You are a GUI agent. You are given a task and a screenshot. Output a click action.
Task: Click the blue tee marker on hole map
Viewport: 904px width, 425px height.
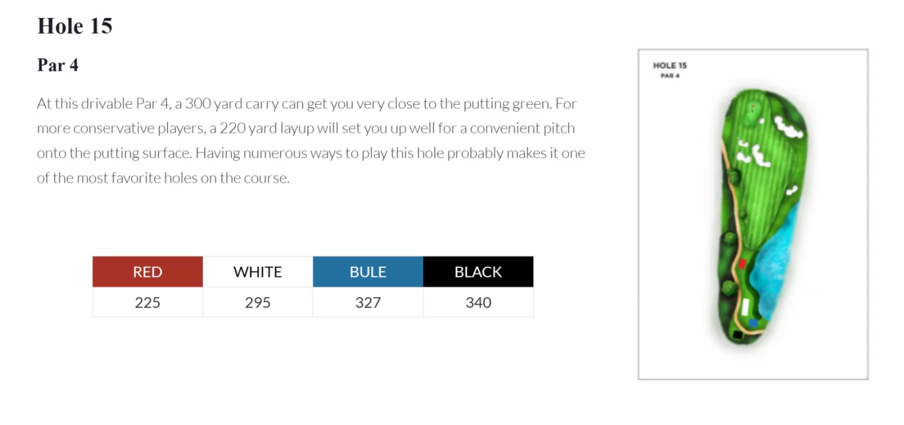[x=754, y=322]
